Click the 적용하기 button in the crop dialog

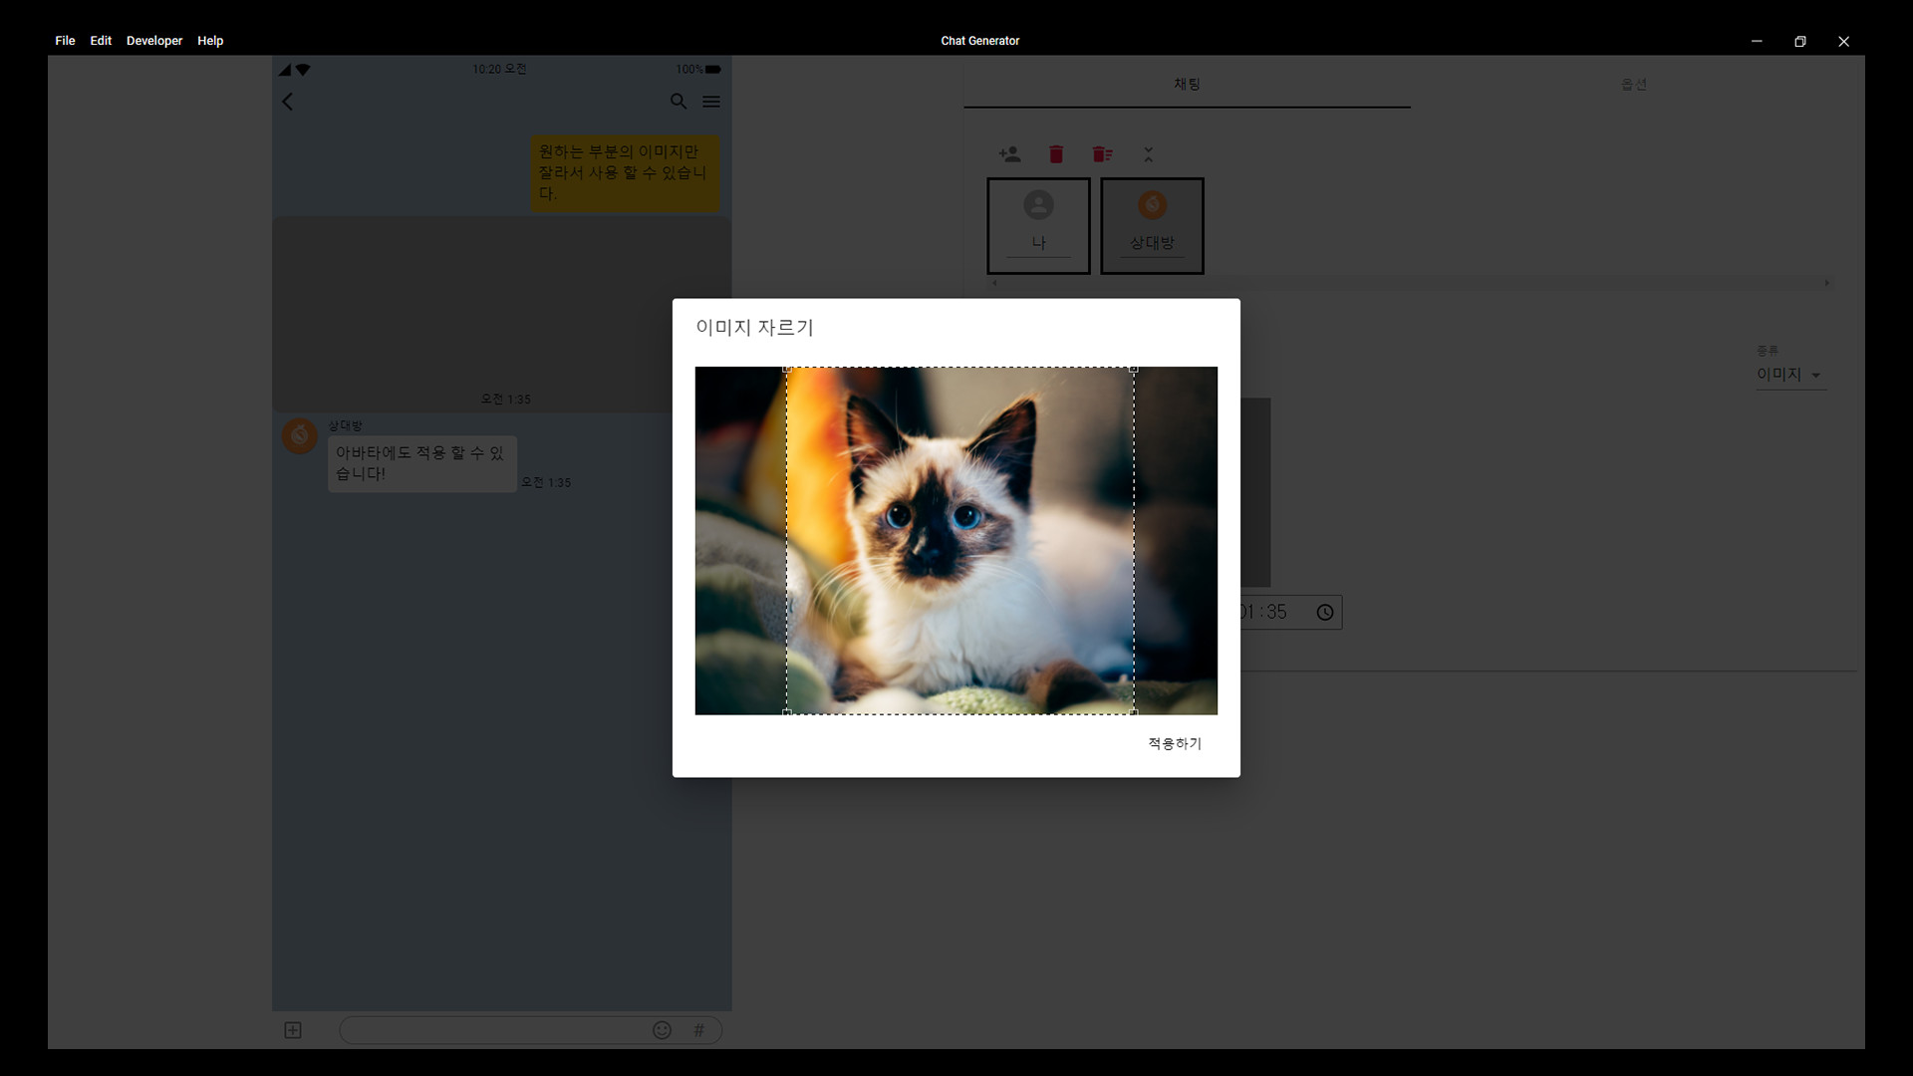pyautogui.click(x=1173, y=743)
